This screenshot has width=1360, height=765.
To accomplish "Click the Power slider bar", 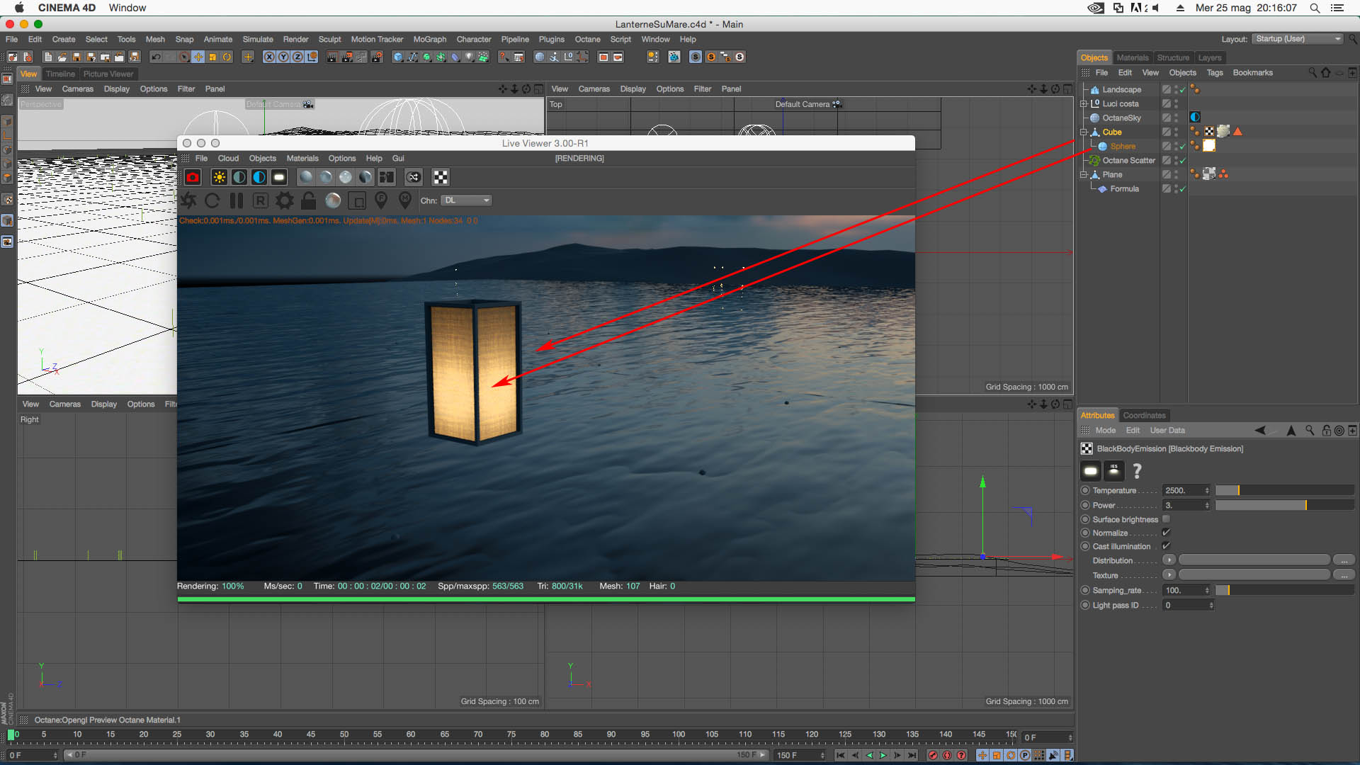I will 1283,505.
